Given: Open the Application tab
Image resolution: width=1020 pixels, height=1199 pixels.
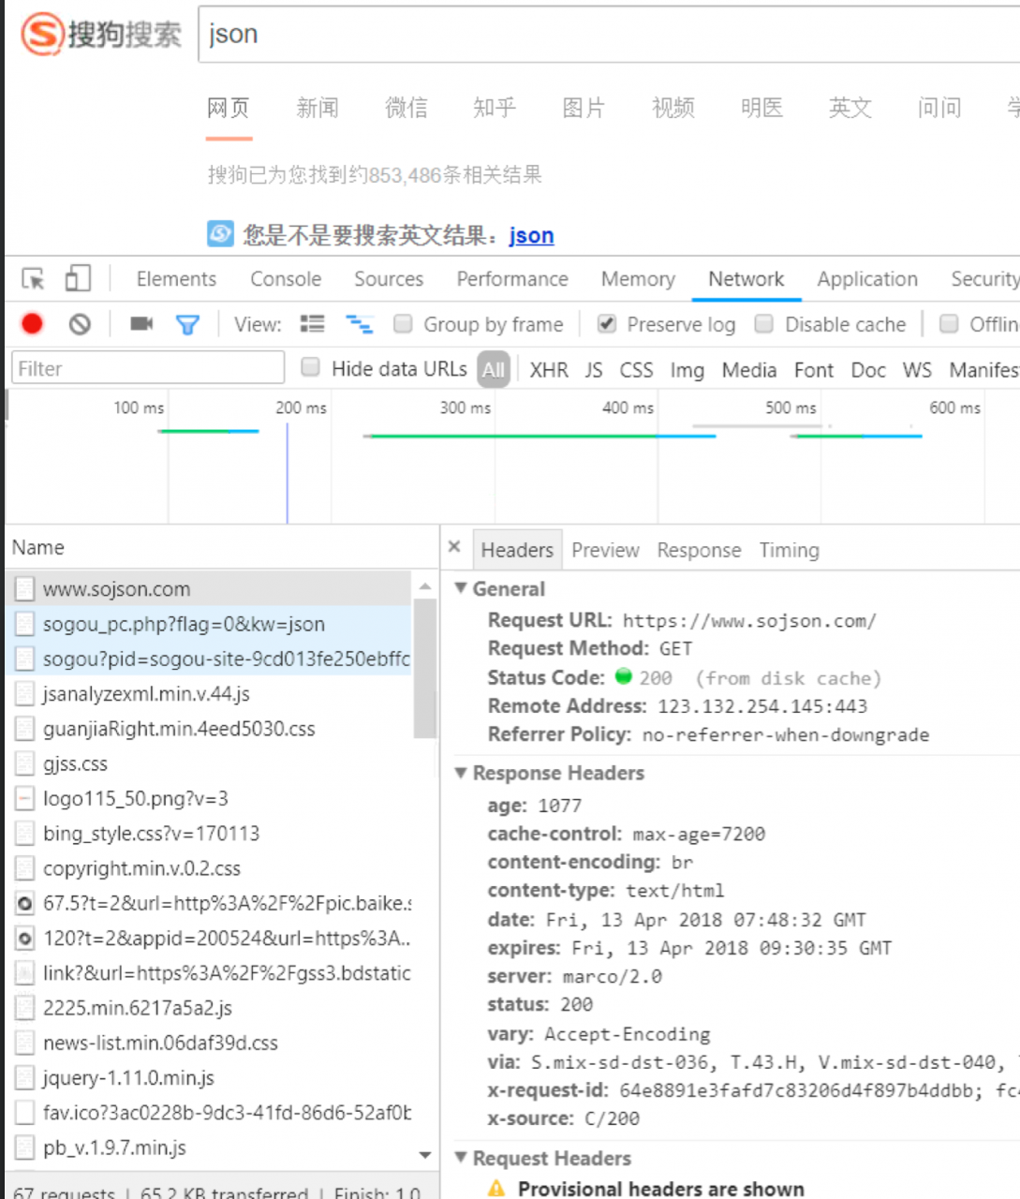Looking at the screenshot, I should point(867,279).
